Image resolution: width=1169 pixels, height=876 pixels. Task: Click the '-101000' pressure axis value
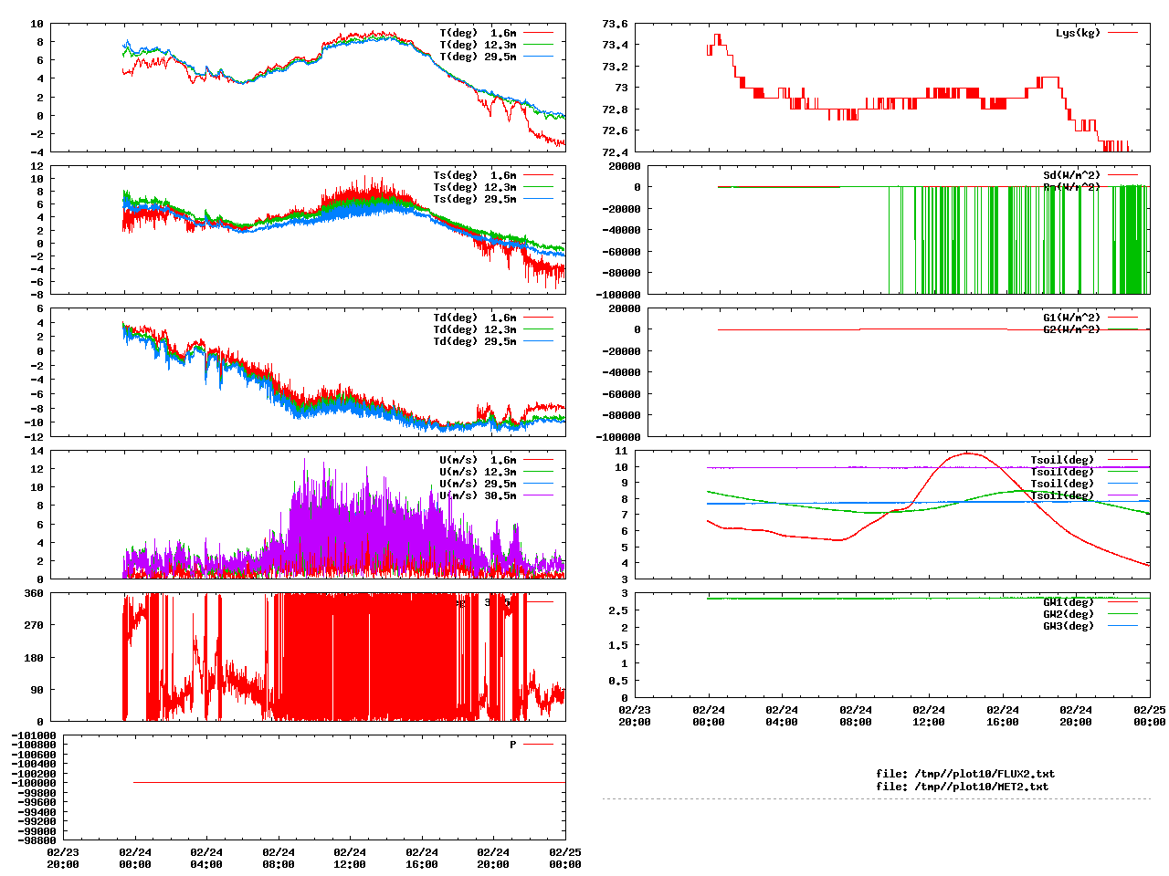(34, 735)
